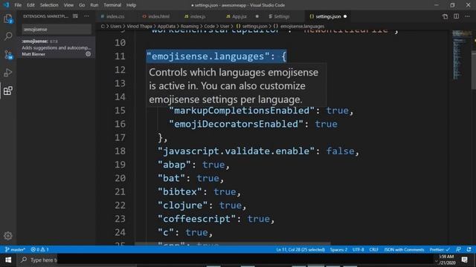Screen dimensions: 476x267
Task: Open the Search view in activity bar
Action: pyautogui.click(x=8, y=36)
